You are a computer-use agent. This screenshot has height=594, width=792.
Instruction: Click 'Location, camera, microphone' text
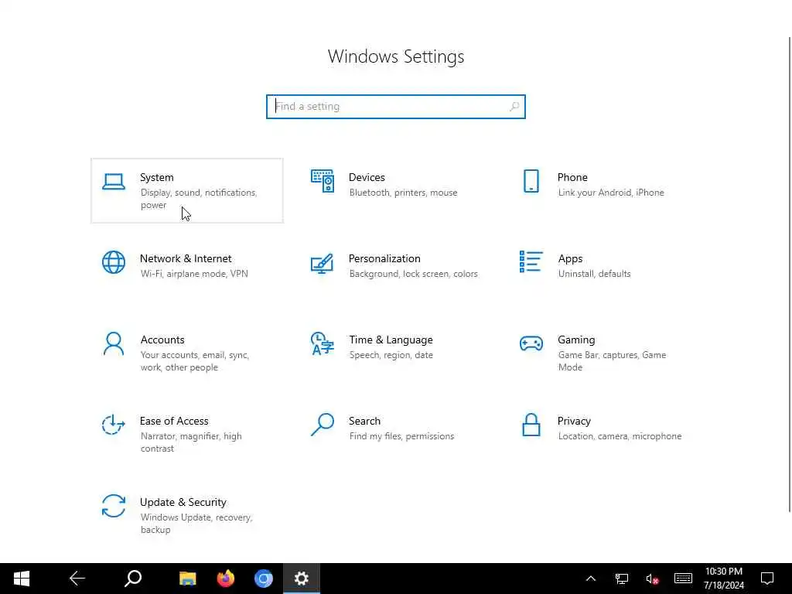click(x=620, y=436)
